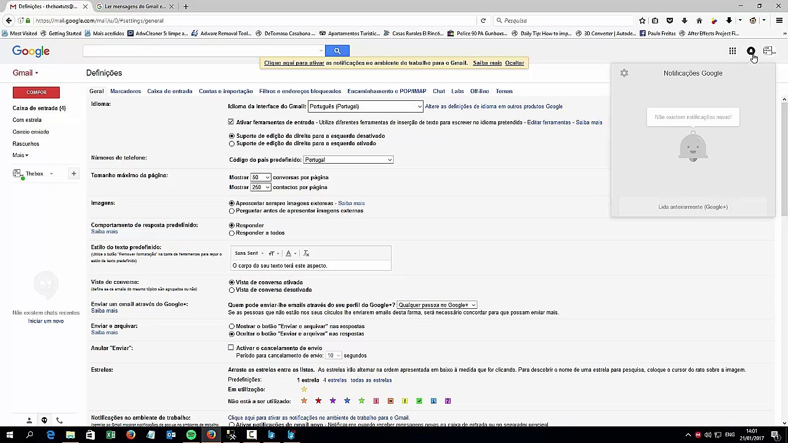Reload the current page
This screenshot has width=788, height=443.
pos(483,20)
